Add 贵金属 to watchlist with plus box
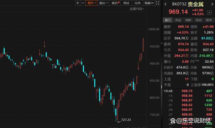Screen dimensions: 215x128 pyautogui.click(x=209, y=13)
